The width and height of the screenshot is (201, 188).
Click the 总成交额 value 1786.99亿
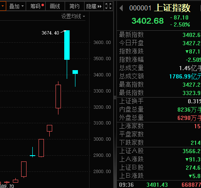coord(185,76)
